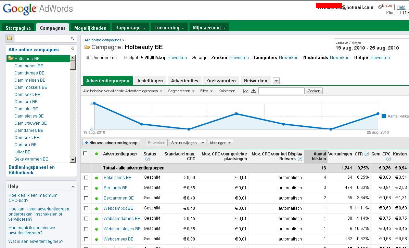Tick the select-all checkbox in table header
The width and height of the screenshot is (409, 248).
click(x=85, y=153)
